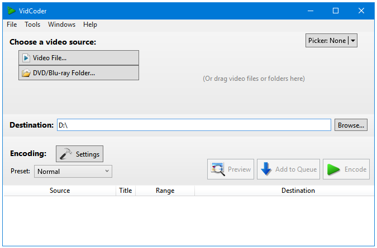Viewport: 377px width, 248px height.
Task: Open Encoding Settings with hammer icon
Action: (x=79, y=154)
